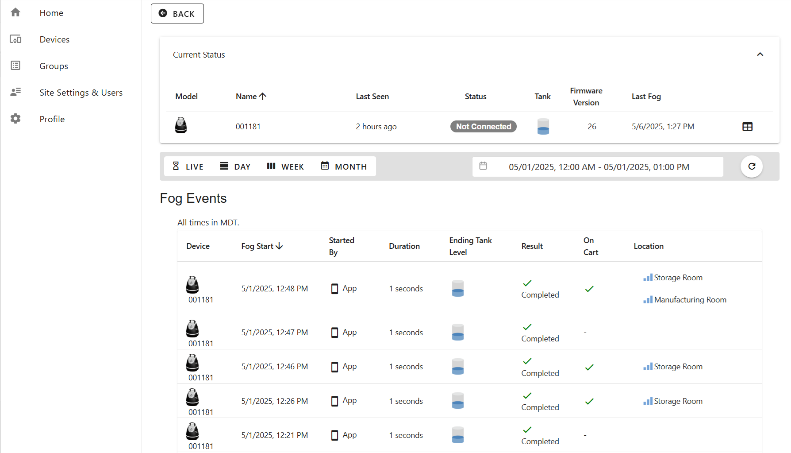Click the Groups list icon
This screenshot has height=453, width=791.
point(15,66)
